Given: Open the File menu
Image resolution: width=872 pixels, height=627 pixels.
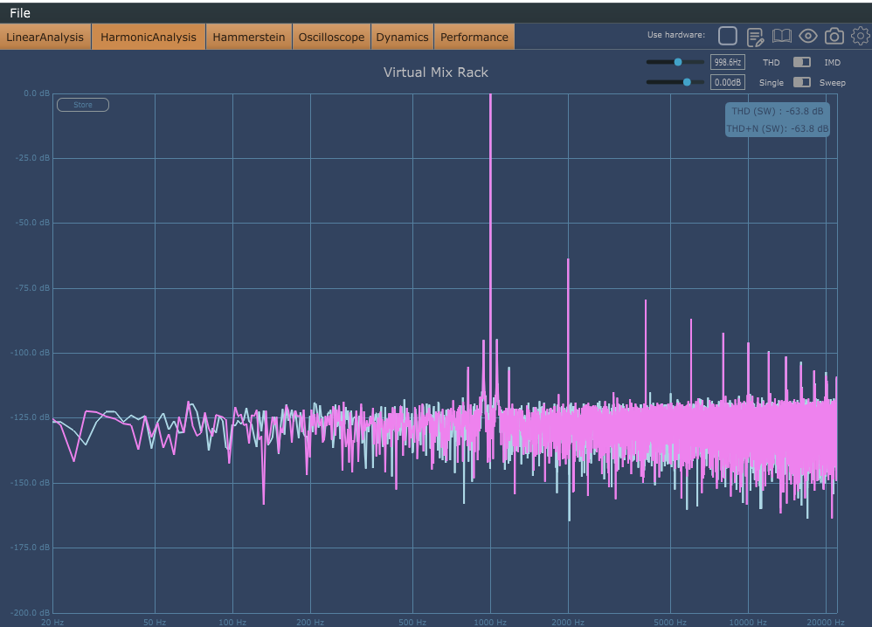Looking at the screenshot, I should 20,13.
